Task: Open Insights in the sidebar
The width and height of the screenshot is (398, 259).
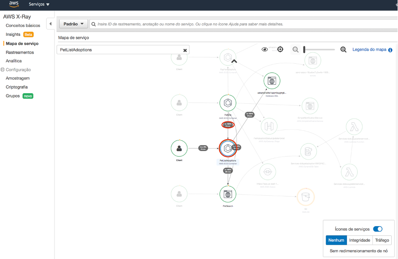Action: pos(13,34)
